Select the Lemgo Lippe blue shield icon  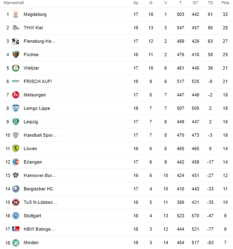point(16,108)
